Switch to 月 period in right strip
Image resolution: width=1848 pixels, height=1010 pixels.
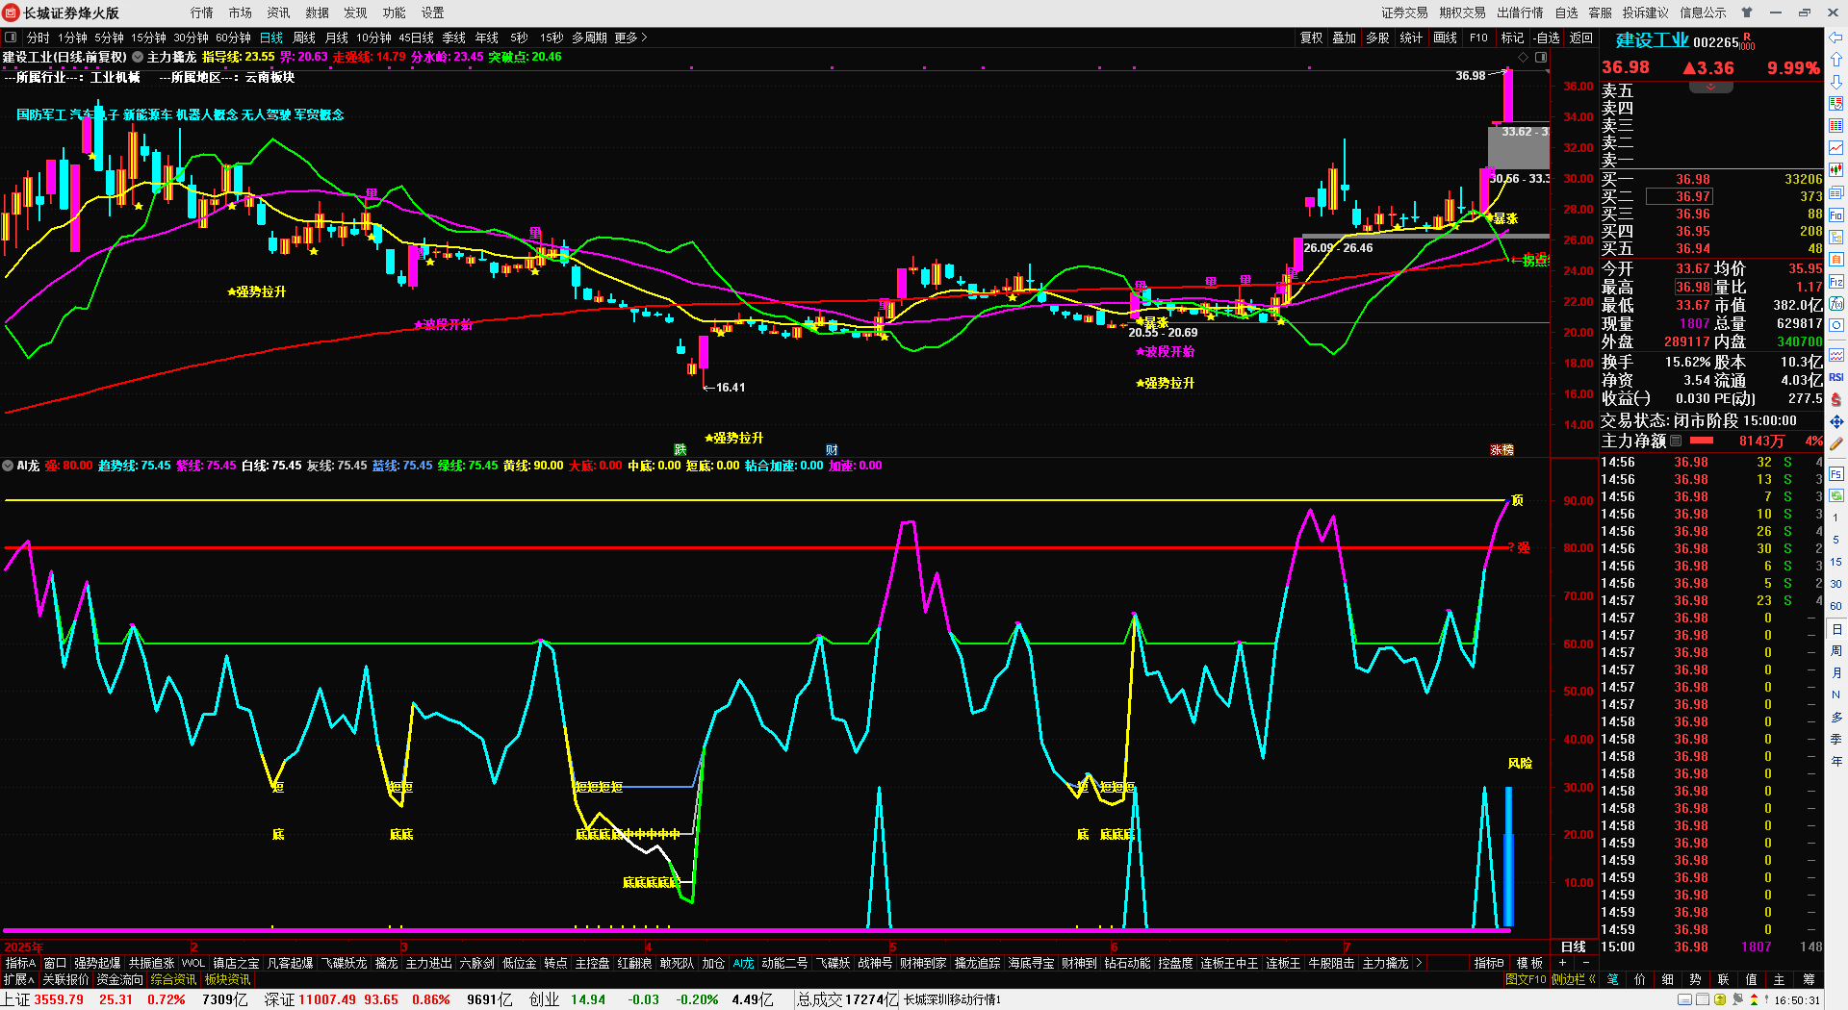(1835, 672)
